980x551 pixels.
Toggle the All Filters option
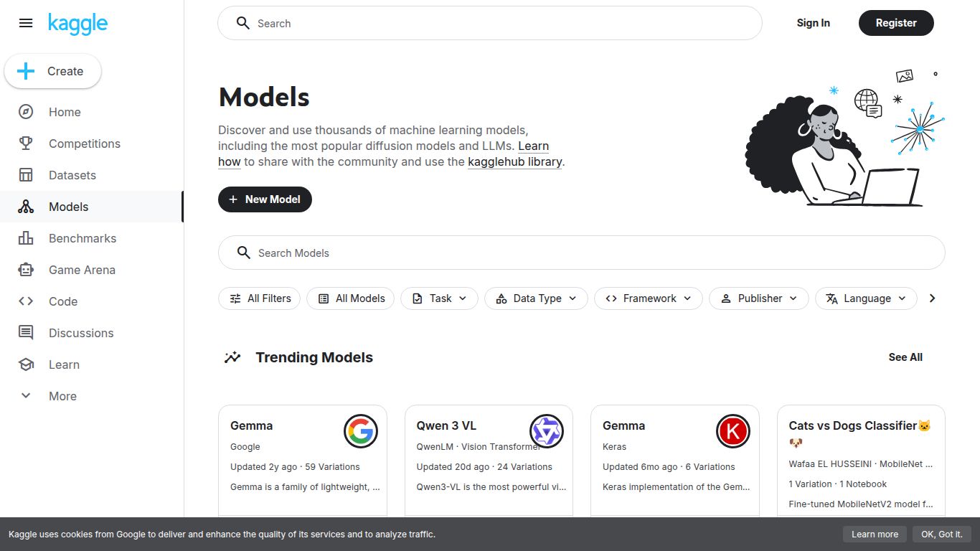[259, 298]
